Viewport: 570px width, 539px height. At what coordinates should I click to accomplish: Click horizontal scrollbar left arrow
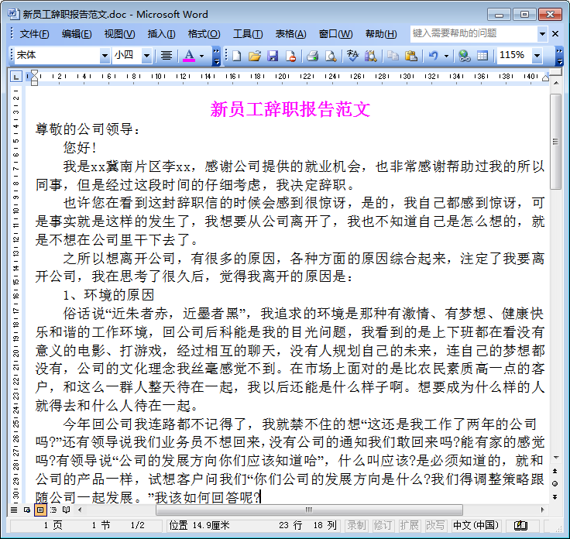[x=80, y=510]
